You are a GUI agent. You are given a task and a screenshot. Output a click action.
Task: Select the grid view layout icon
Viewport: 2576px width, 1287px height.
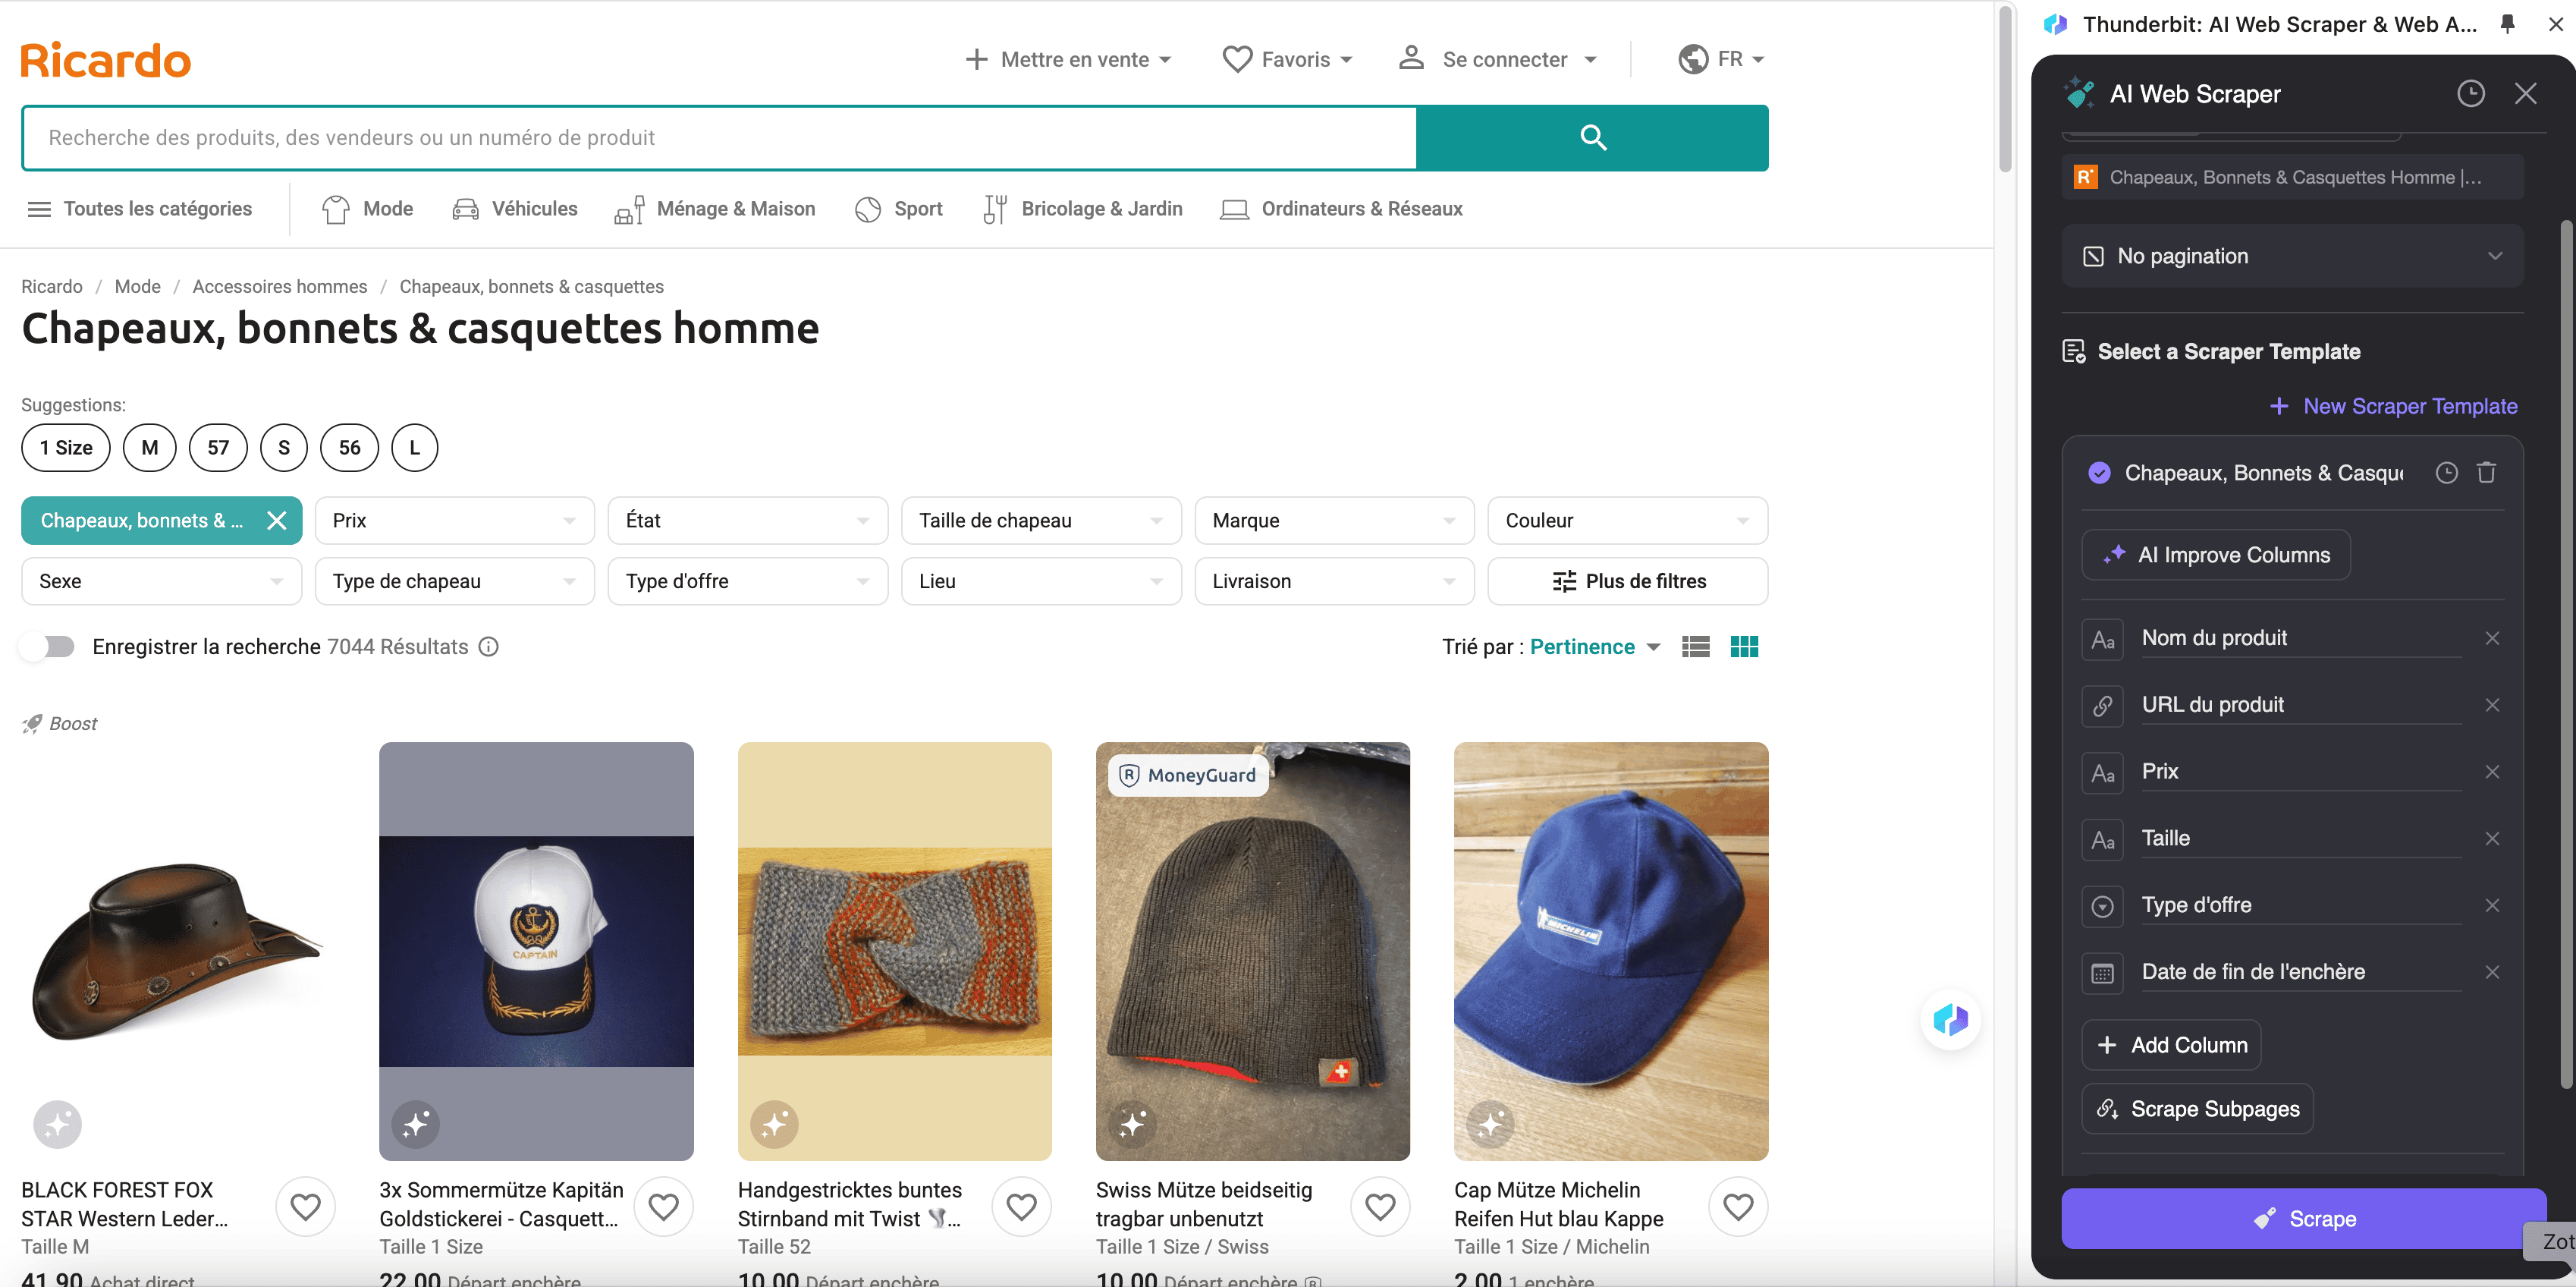(x=1743, y=647)
